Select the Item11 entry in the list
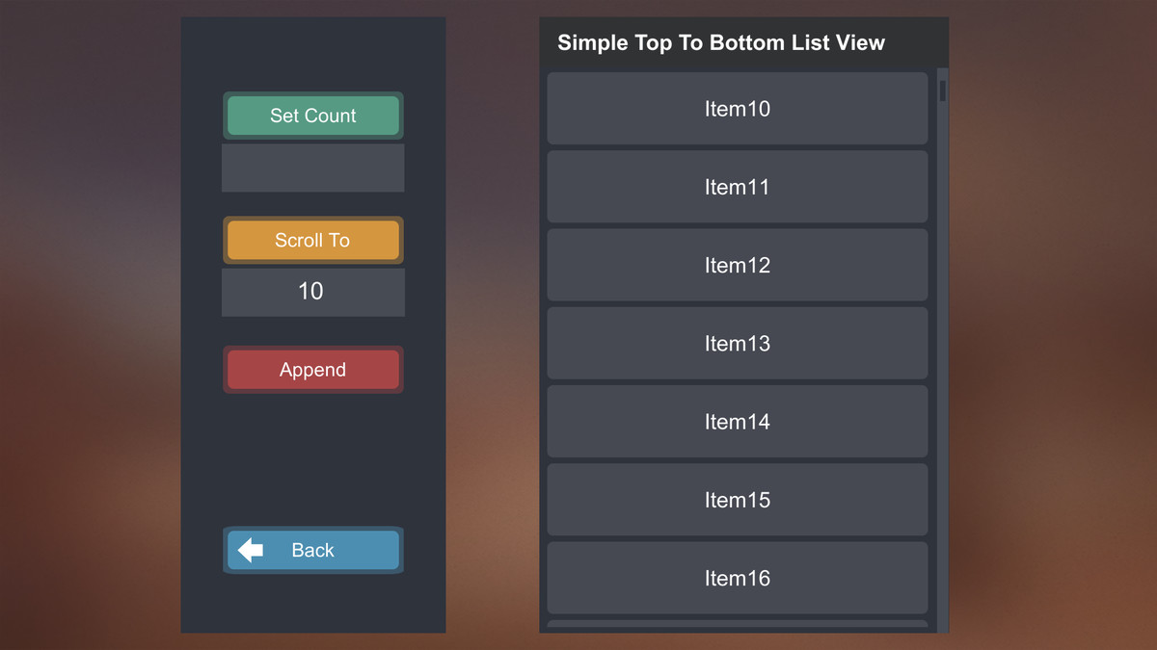Viewport: 1157px width, 650px height. [x=737, y=187]
